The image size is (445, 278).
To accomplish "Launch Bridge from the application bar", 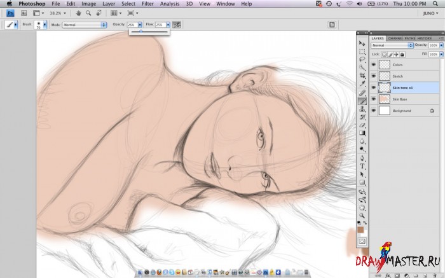I will (x=24, y=13).
